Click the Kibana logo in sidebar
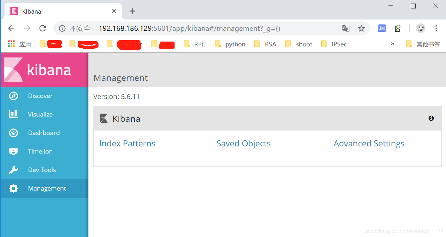The image size is (446, 237). coord(37,69)
